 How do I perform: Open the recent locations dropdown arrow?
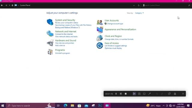pyautogui.click(x=9, y=5)
